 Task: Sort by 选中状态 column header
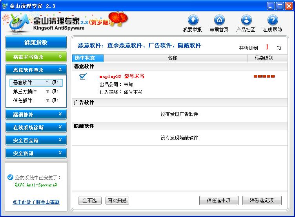point(88,58)
